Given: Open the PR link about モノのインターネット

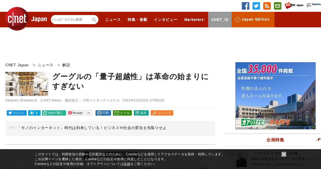Looking at the screenshot, I should (x=92, y=128).
